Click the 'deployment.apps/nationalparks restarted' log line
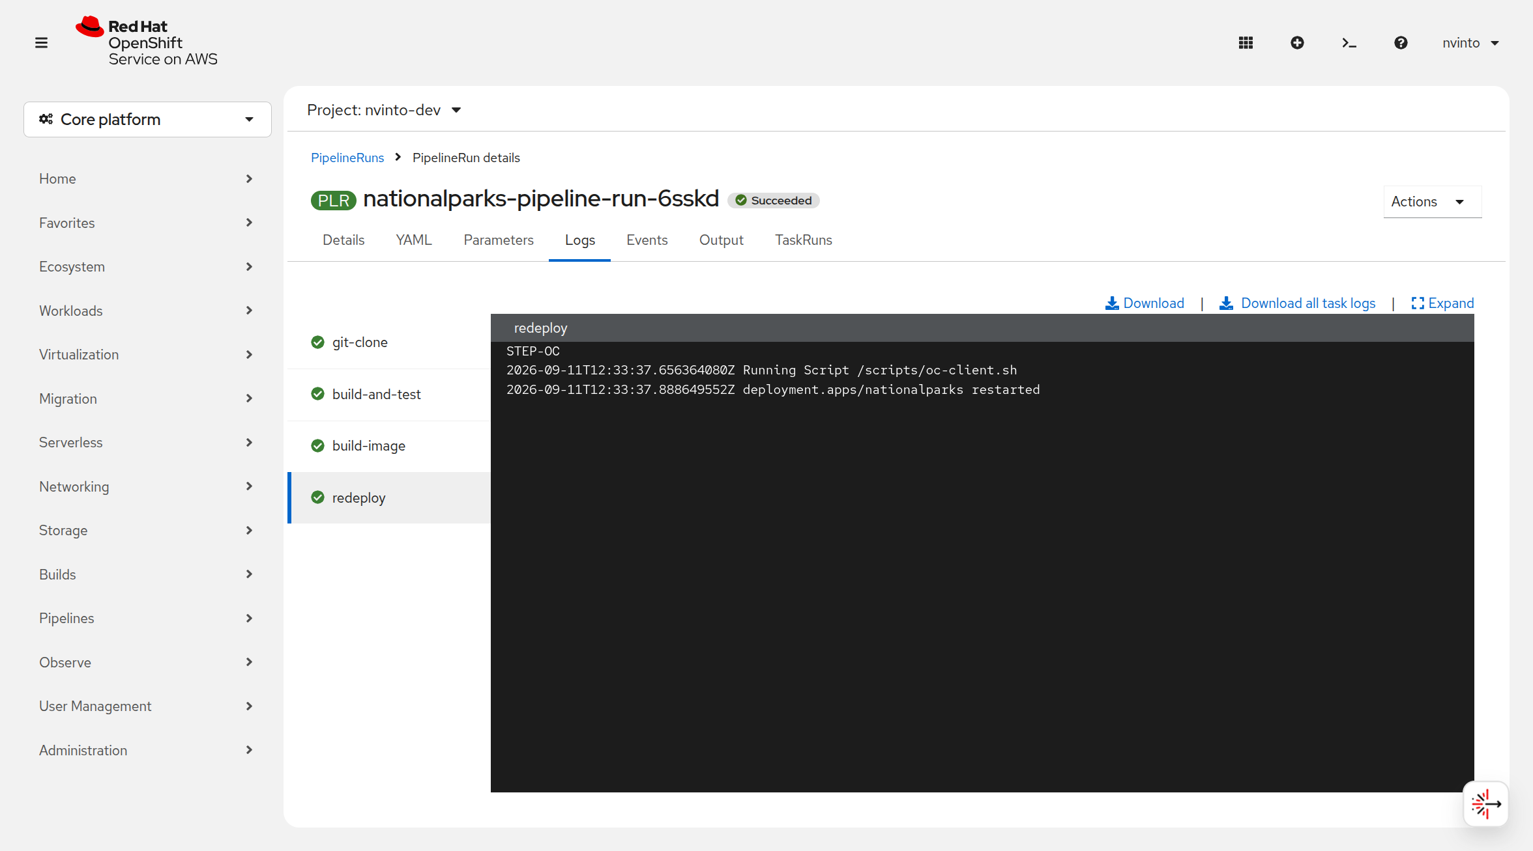 (x=773, y=390)
